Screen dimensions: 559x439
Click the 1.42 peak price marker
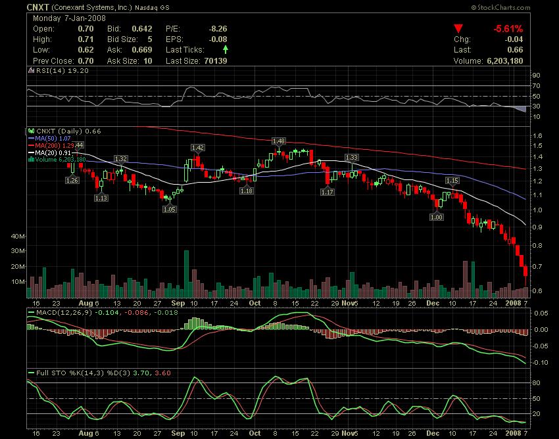197,147
